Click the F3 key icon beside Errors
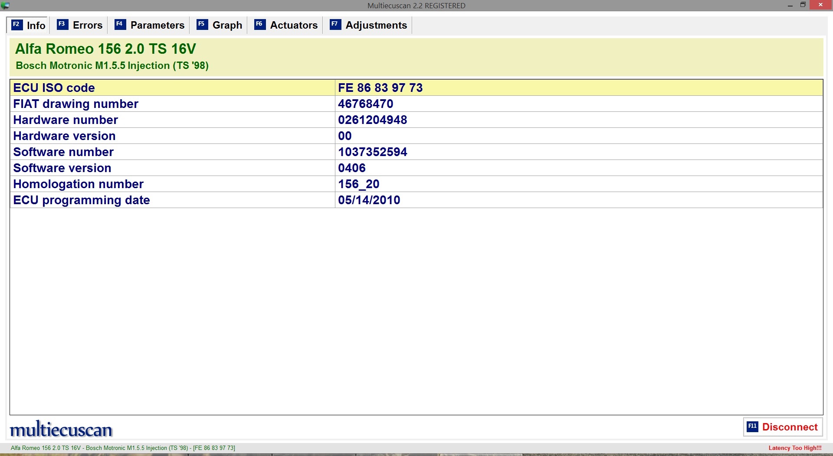Screen dimensions: 833x456 coord(62,25)
